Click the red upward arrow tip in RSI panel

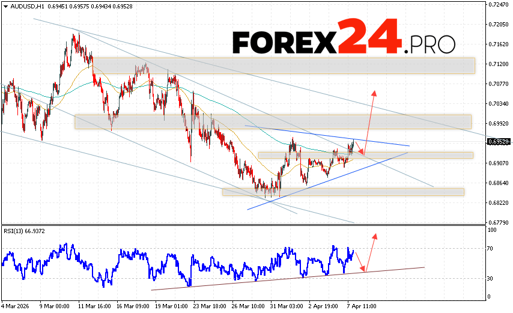375,235
